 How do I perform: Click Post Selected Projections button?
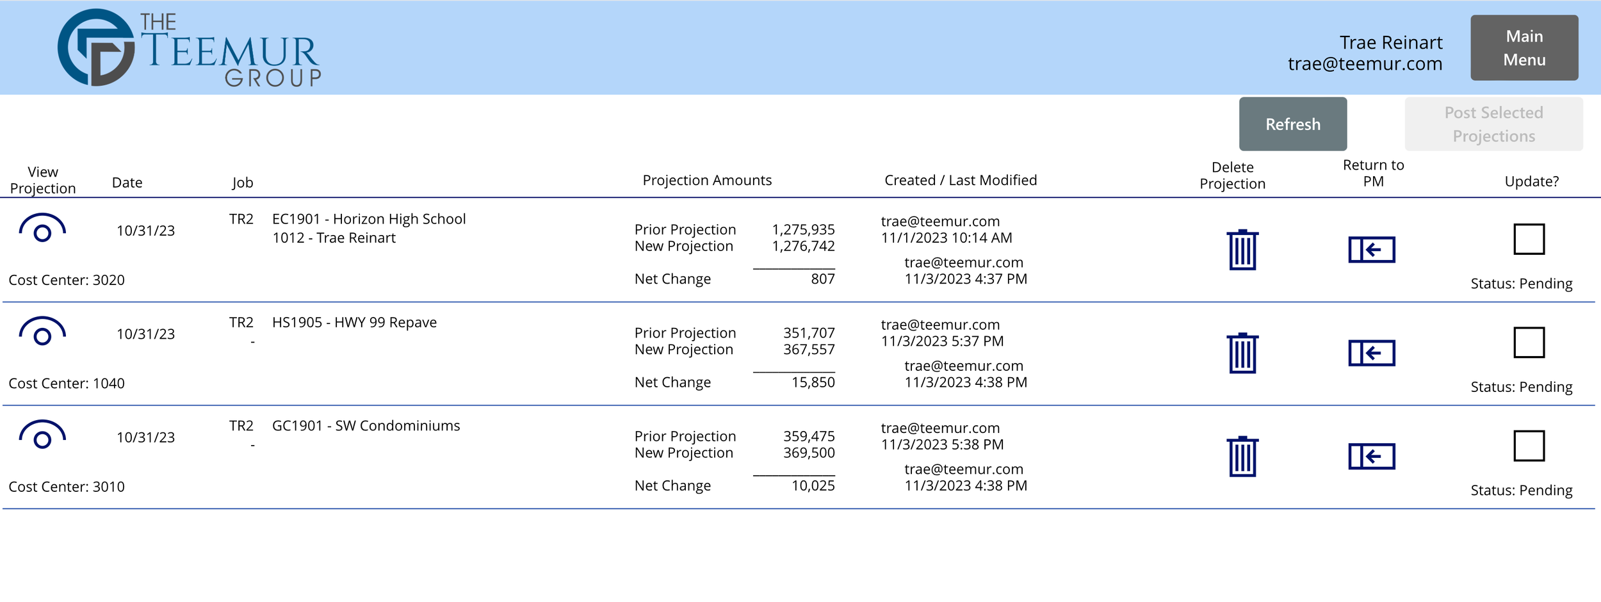pos(1493,124)
